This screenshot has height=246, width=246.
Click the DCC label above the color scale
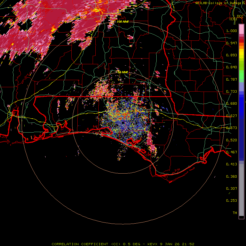coord(240,16)
